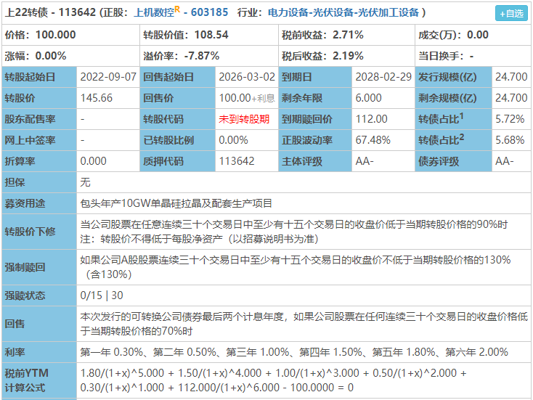Open the 603185 stock code link
Screen dimensions: 533x400
coord(209,12)
